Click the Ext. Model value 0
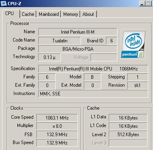 click(x=93, y=85)
